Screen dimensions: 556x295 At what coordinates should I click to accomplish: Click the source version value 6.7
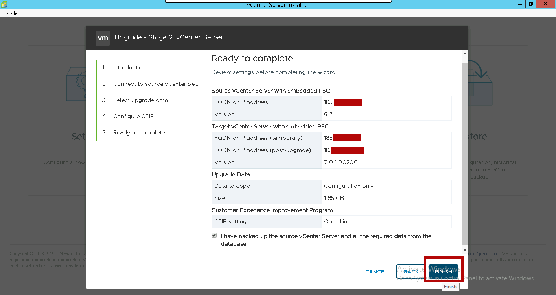pos(328,114)
